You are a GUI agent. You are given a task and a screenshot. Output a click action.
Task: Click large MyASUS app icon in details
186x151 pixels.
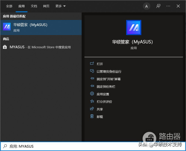pyautogui.click(x=134, y=27)
